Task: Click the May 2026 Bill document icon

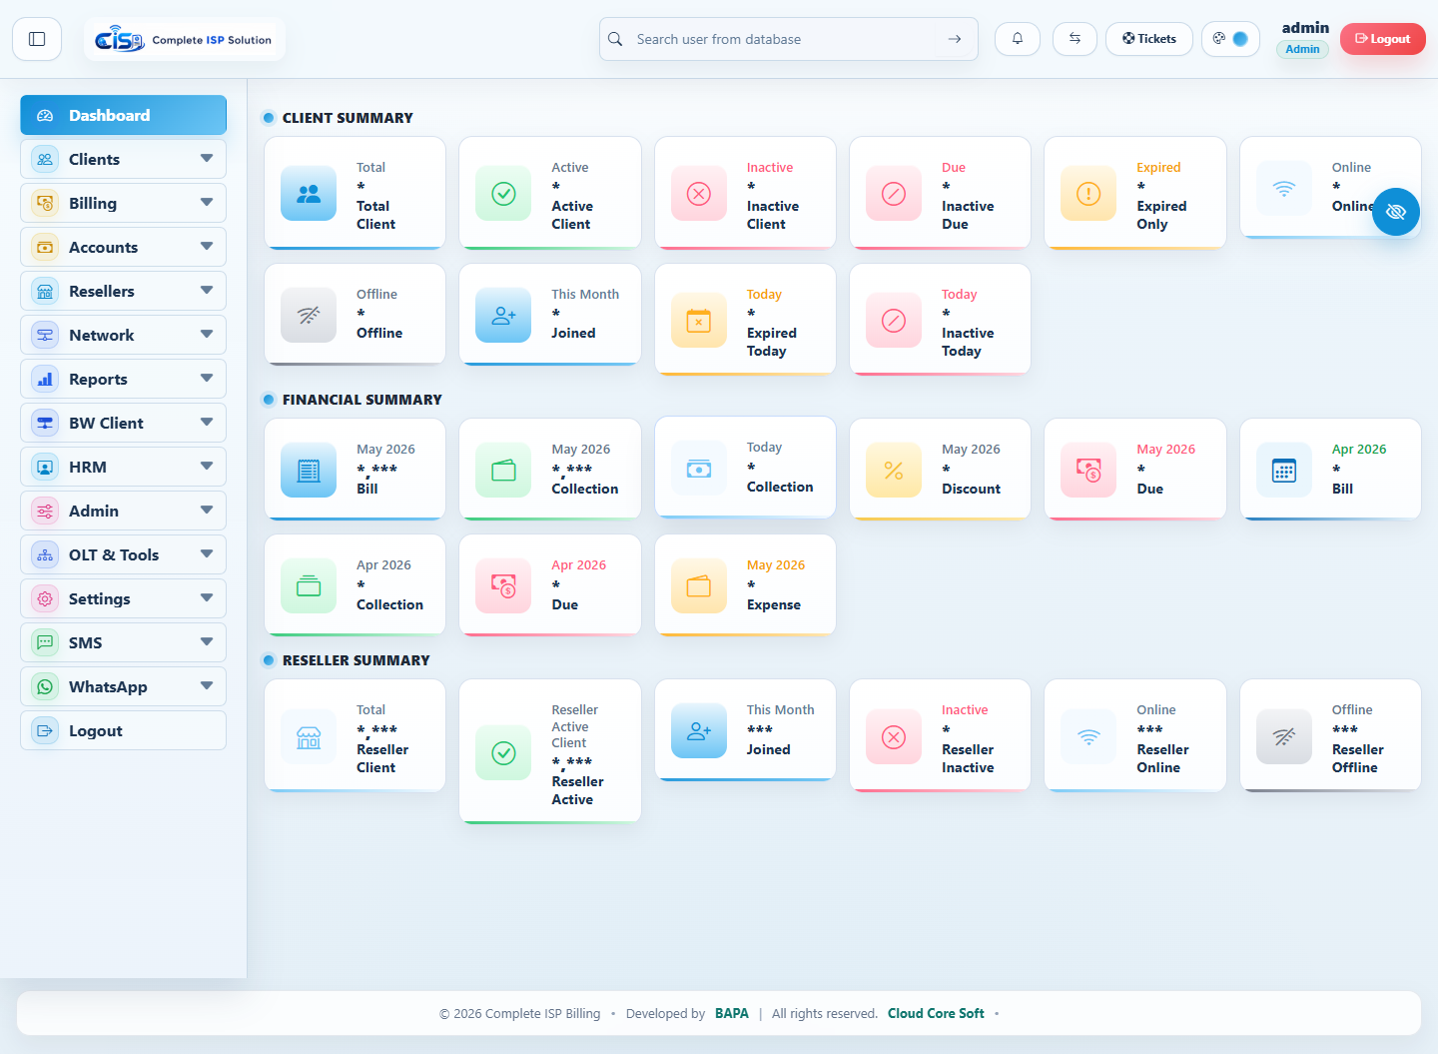Action: coord(309,470)
